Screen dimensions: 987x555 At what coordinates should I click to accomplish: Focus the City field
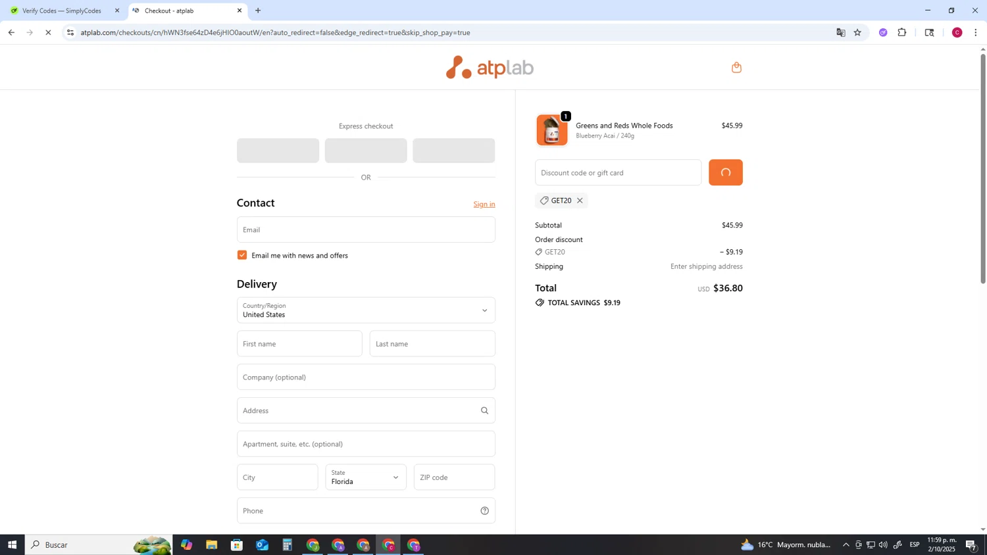[278, 477]
